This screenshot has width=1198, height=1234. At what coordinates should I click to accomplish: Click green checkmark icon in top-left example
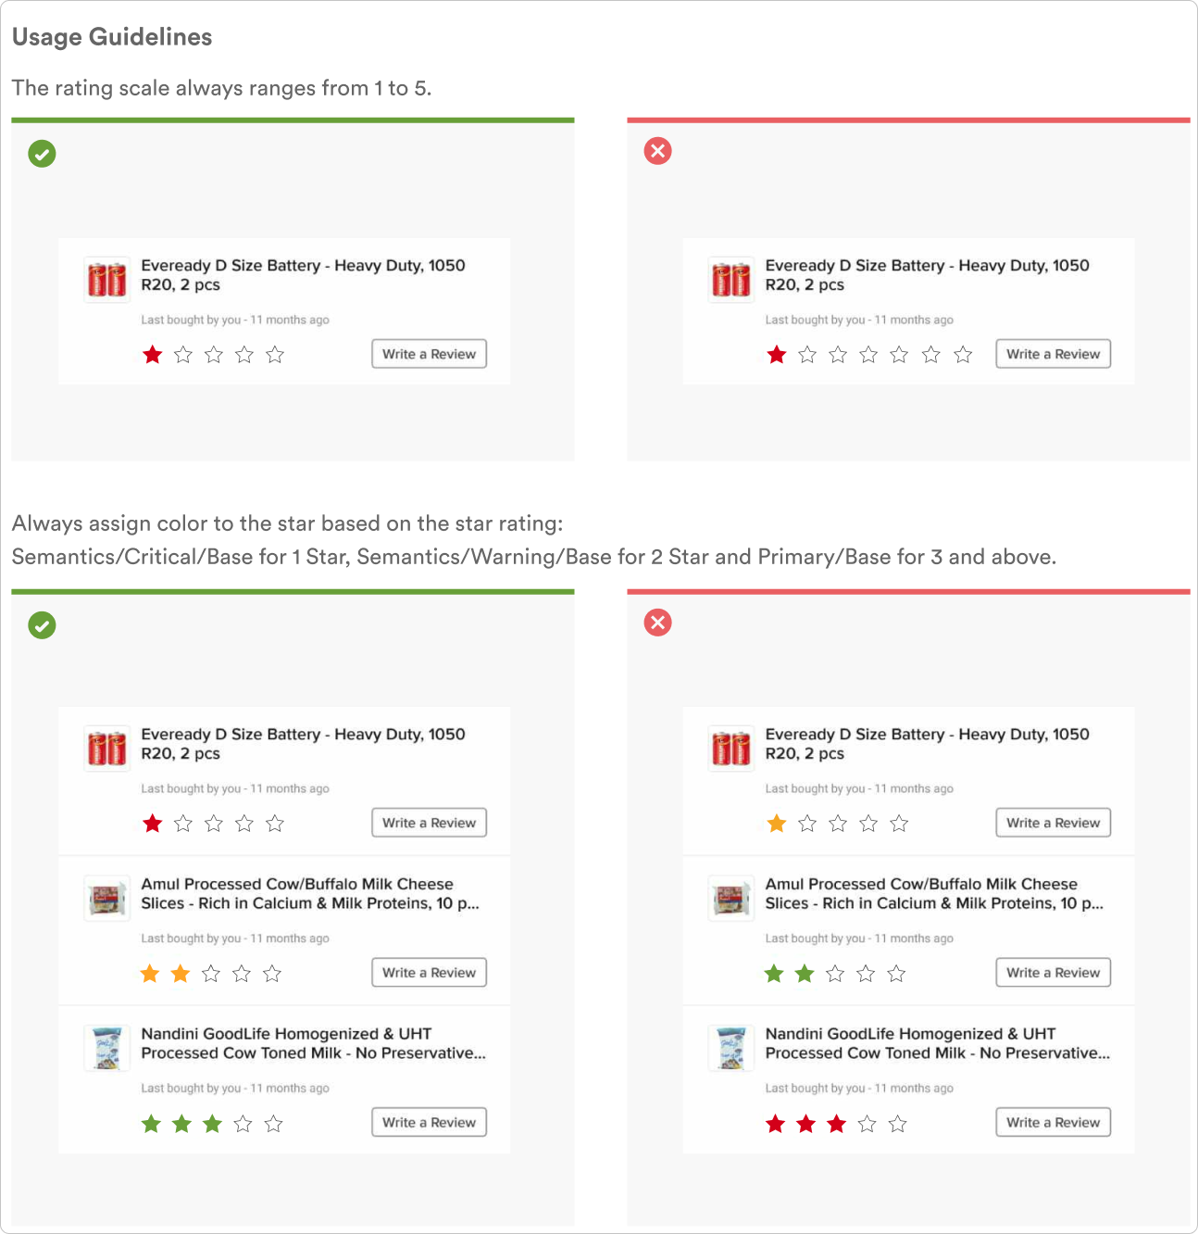(42, 153)
